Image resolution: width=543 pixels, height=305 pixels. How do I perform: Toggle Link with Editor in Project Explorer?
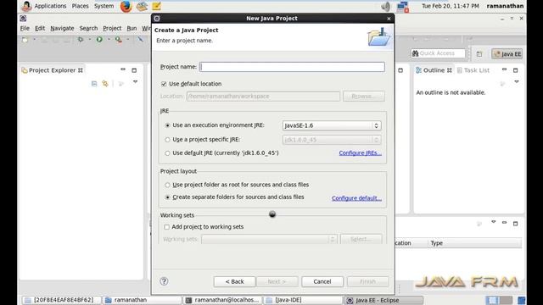(x=105, y=83)
